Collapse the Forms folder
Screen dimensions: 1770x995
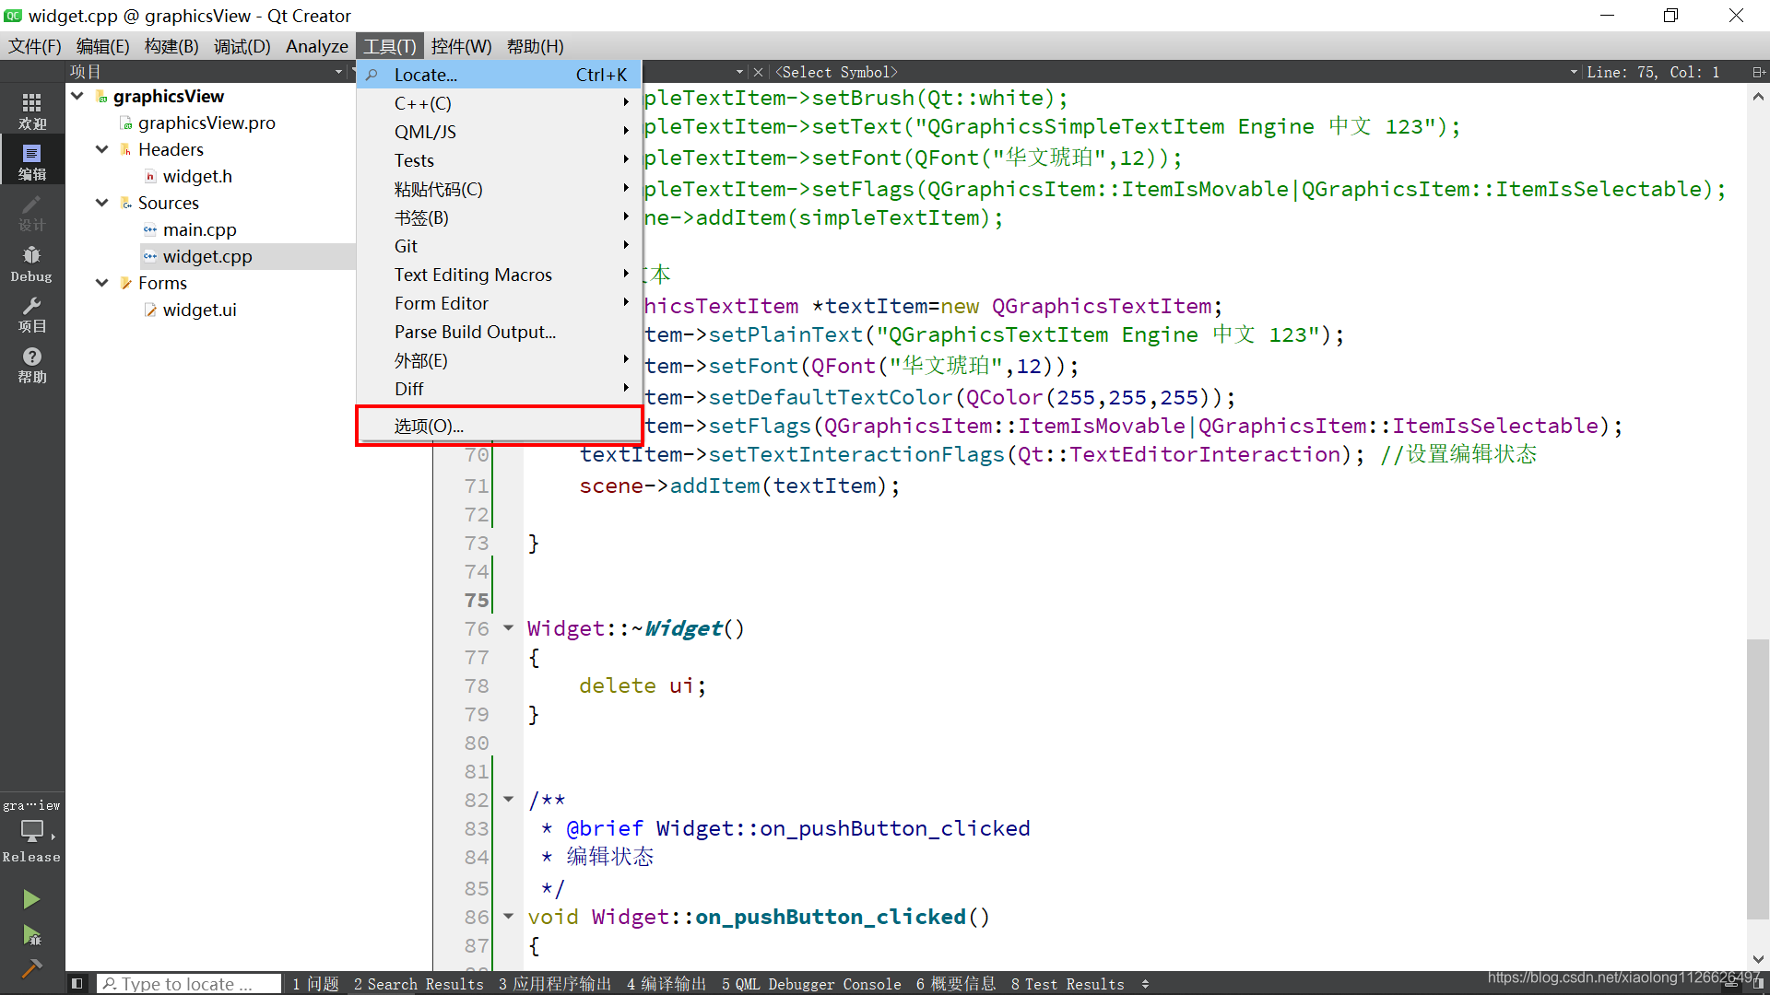[x=102, y=283]
